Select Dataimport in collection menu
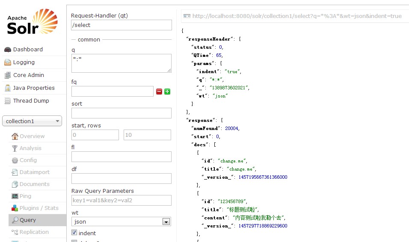The height and width of the screenshot is (242, 409). (35, 172)
